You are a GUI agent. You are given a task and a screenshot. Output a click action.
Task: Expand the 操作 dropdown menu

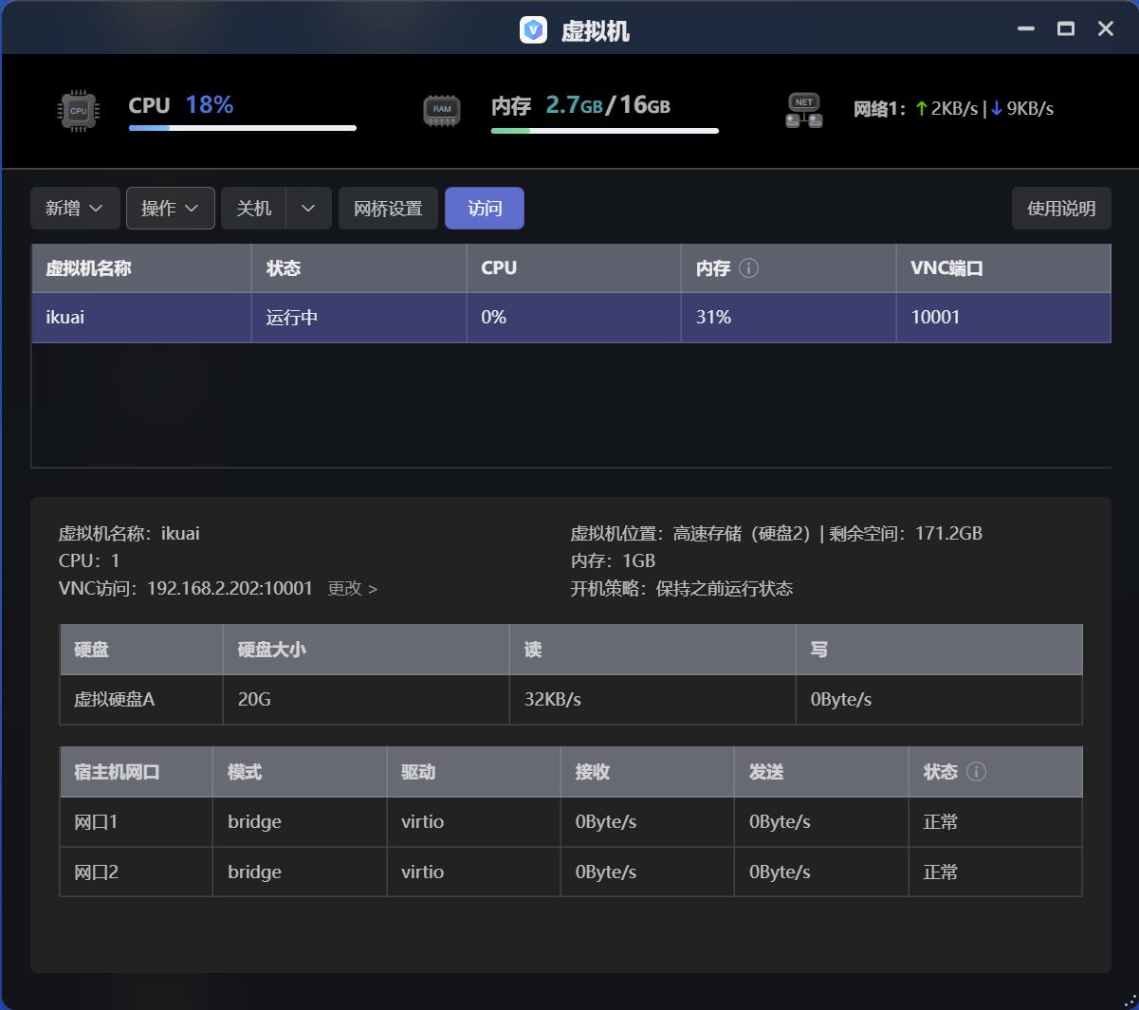coord(171,209)
